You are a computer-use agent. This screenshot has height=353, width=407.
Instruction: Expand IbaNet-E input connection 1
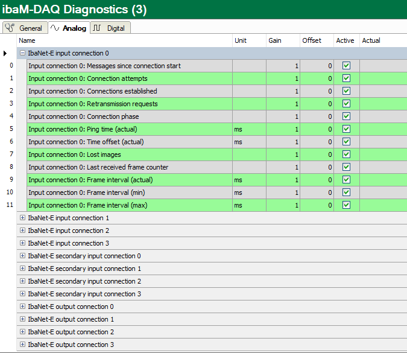coord(22,218)
